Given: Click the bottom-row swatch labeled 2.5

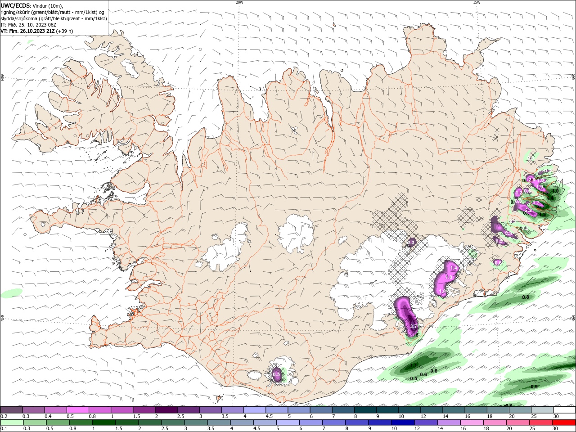Looking at the screenshot, I should tap(173, 423).
